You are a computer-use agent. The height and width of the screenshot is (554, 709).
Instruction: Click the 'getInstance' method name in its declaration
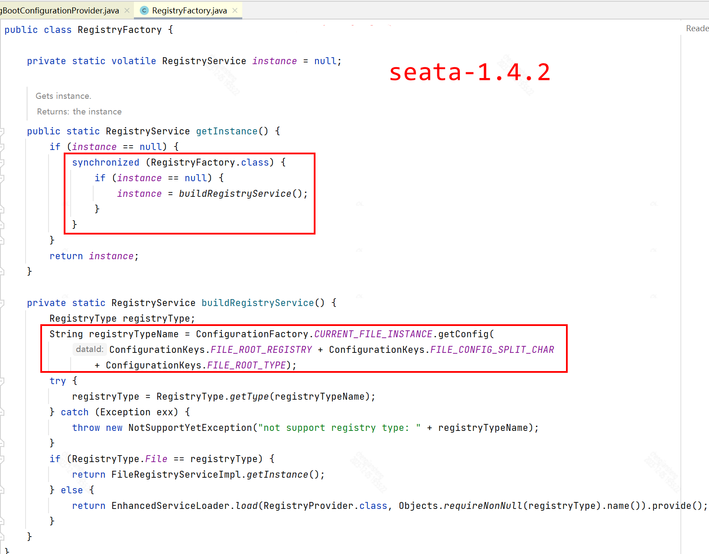point(227,131)
